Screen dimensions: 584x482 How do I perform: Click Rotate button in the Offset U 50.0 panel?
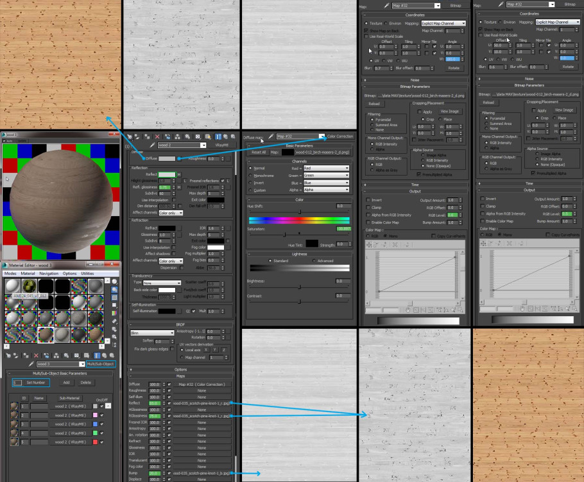click(x=568, y=67)
